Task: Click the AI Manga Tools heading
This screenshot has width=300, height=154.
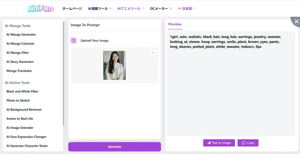Action: 18,26
